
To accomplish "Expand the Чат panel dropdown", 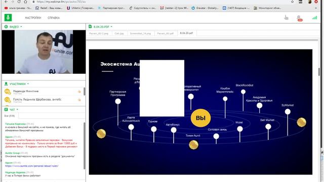I will [x=17, y=109].
